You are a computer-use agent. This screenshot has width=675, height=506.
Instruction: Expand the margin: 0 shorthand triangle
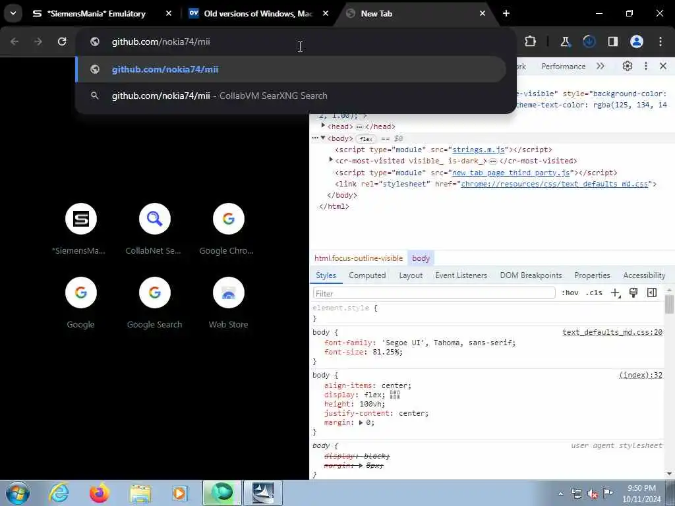(x=361, y=422)
